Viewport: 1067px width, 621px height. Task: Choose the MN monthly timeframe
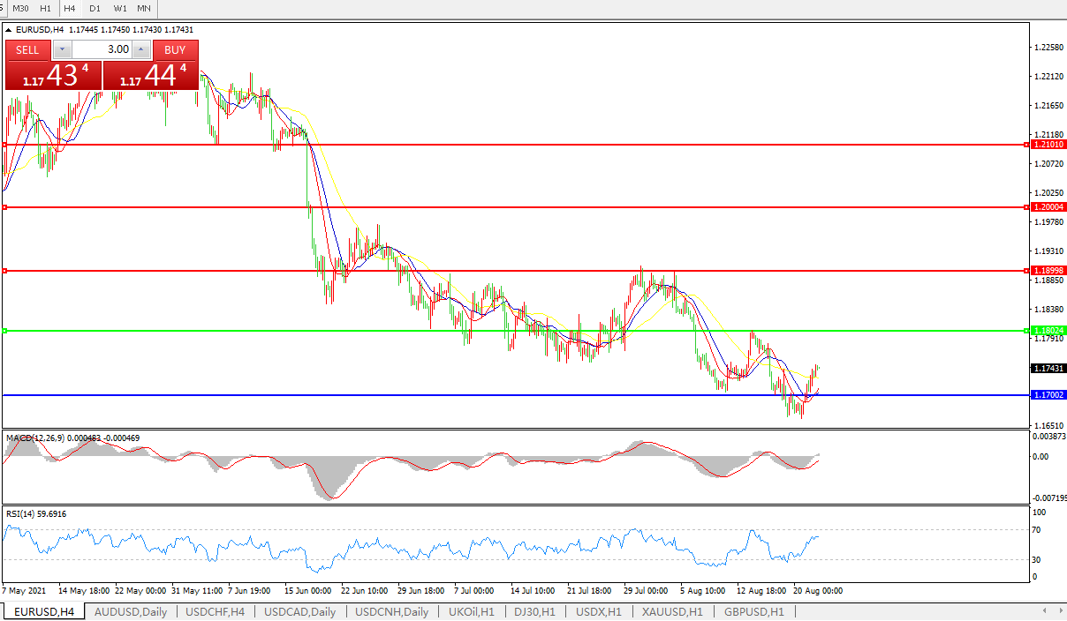pyautogui.click(x=144, y=8)
